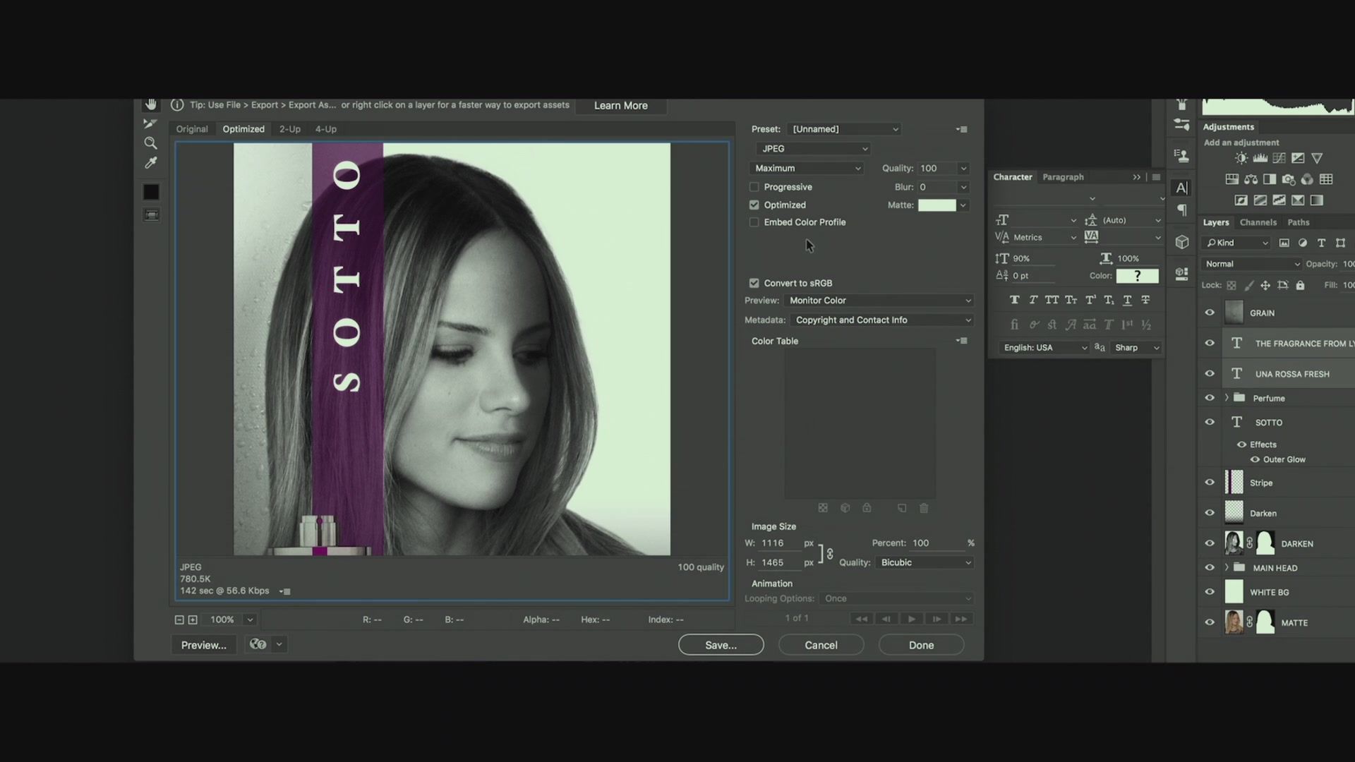Click the constrain proportions link icon

[x=830, y=553]
